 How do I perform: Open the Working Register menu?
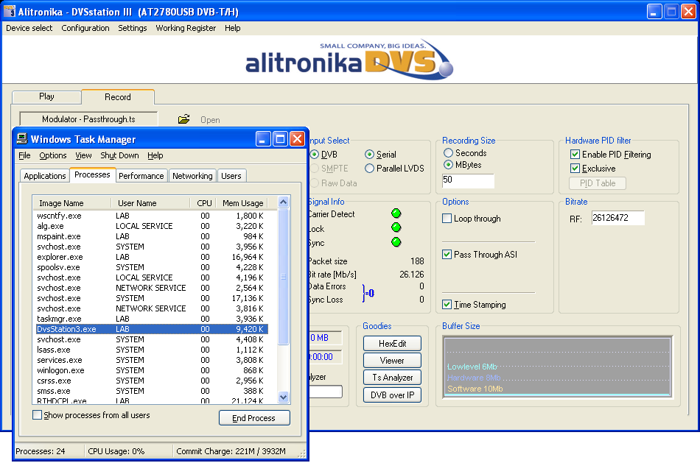(186, 28)
